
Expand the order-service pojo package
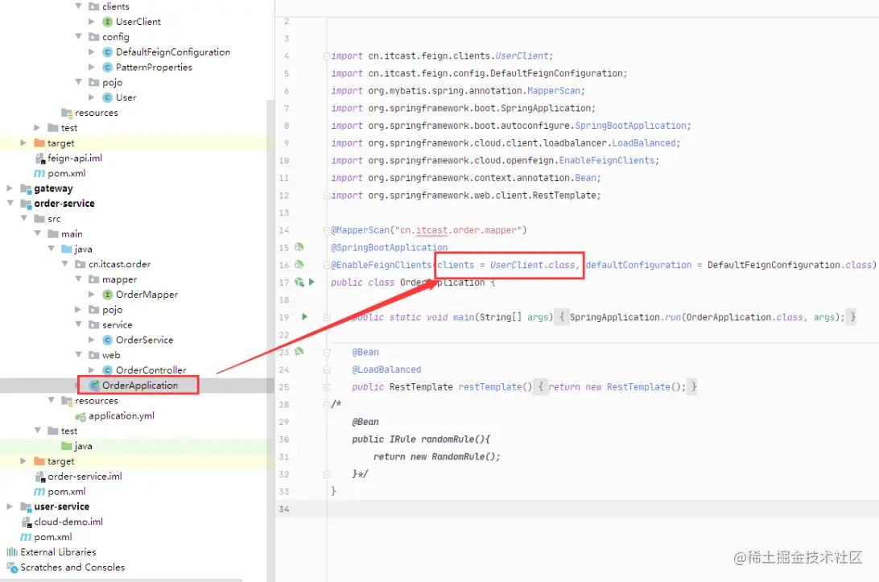pyautogui.click(x=78, y=309)
